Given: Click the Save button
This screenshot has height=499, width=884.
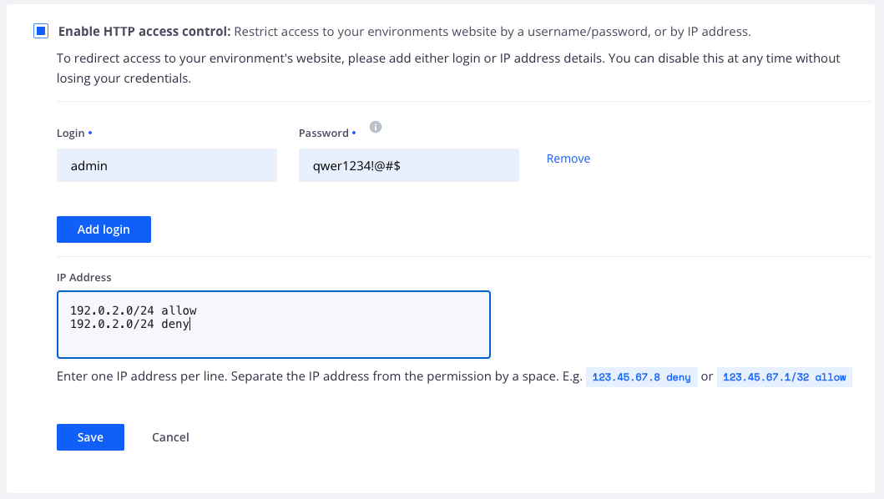Looking at the screenshot, I should pos(90,436).
